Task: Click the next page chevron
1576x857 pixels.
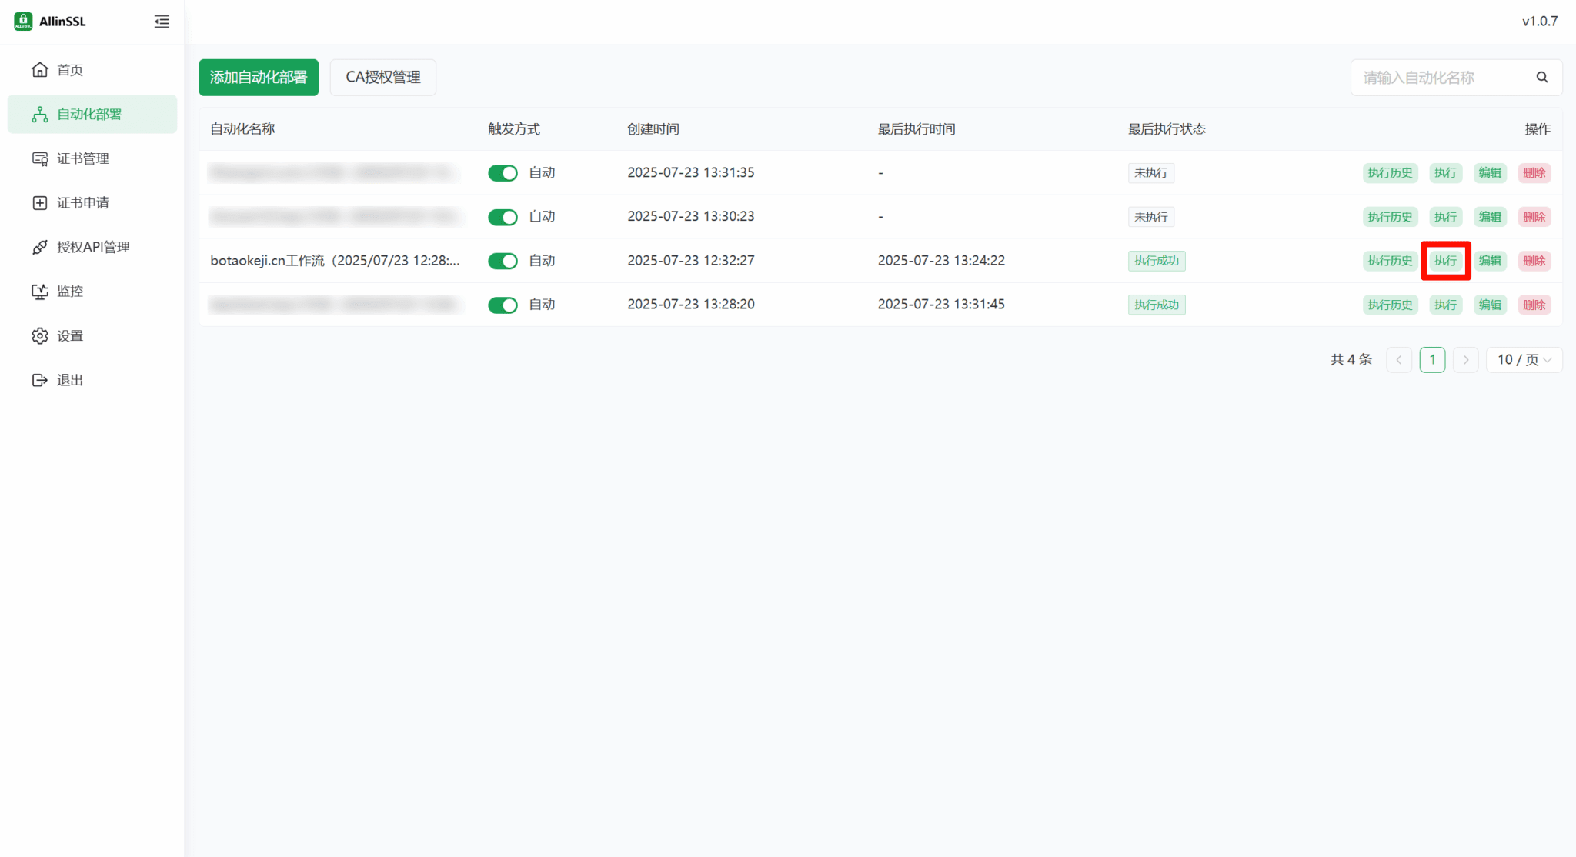Action: [x=1466, y=359]
